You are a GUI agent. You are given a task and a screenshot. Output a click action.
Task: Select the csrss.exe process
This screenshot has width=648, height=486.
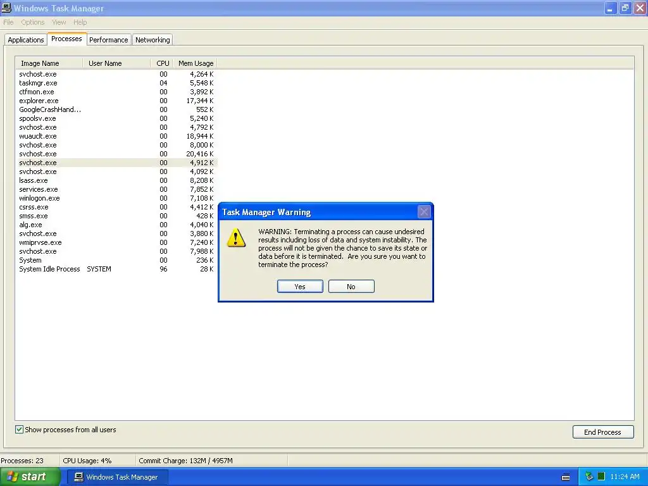(116, 207)
